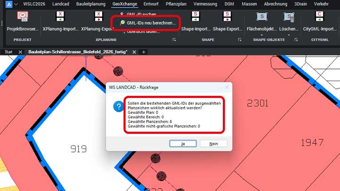340x191 pixels.
Task: Click parcel number 919 in drawing
Action: (x=78, y=149)
